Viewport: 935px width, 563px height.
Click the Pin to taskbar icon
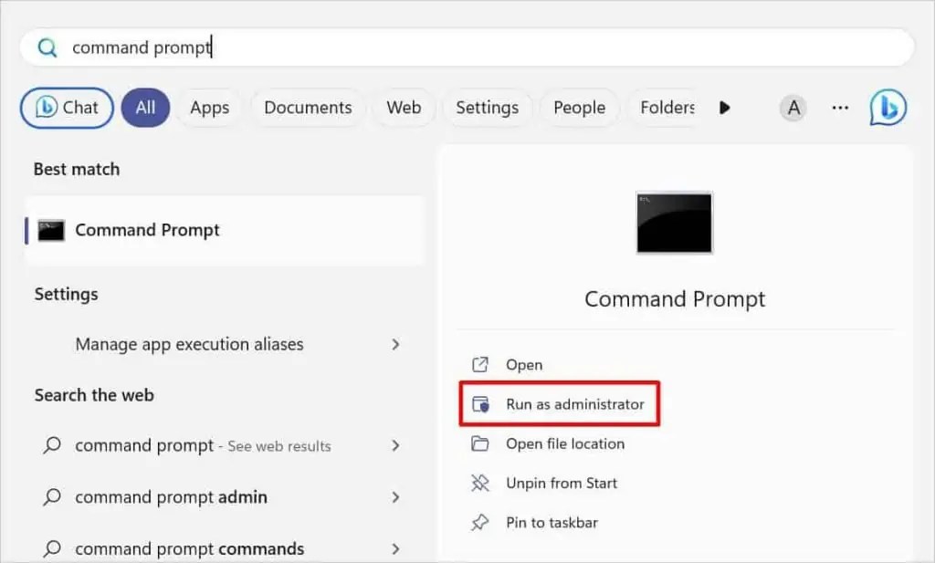[481, 522]
